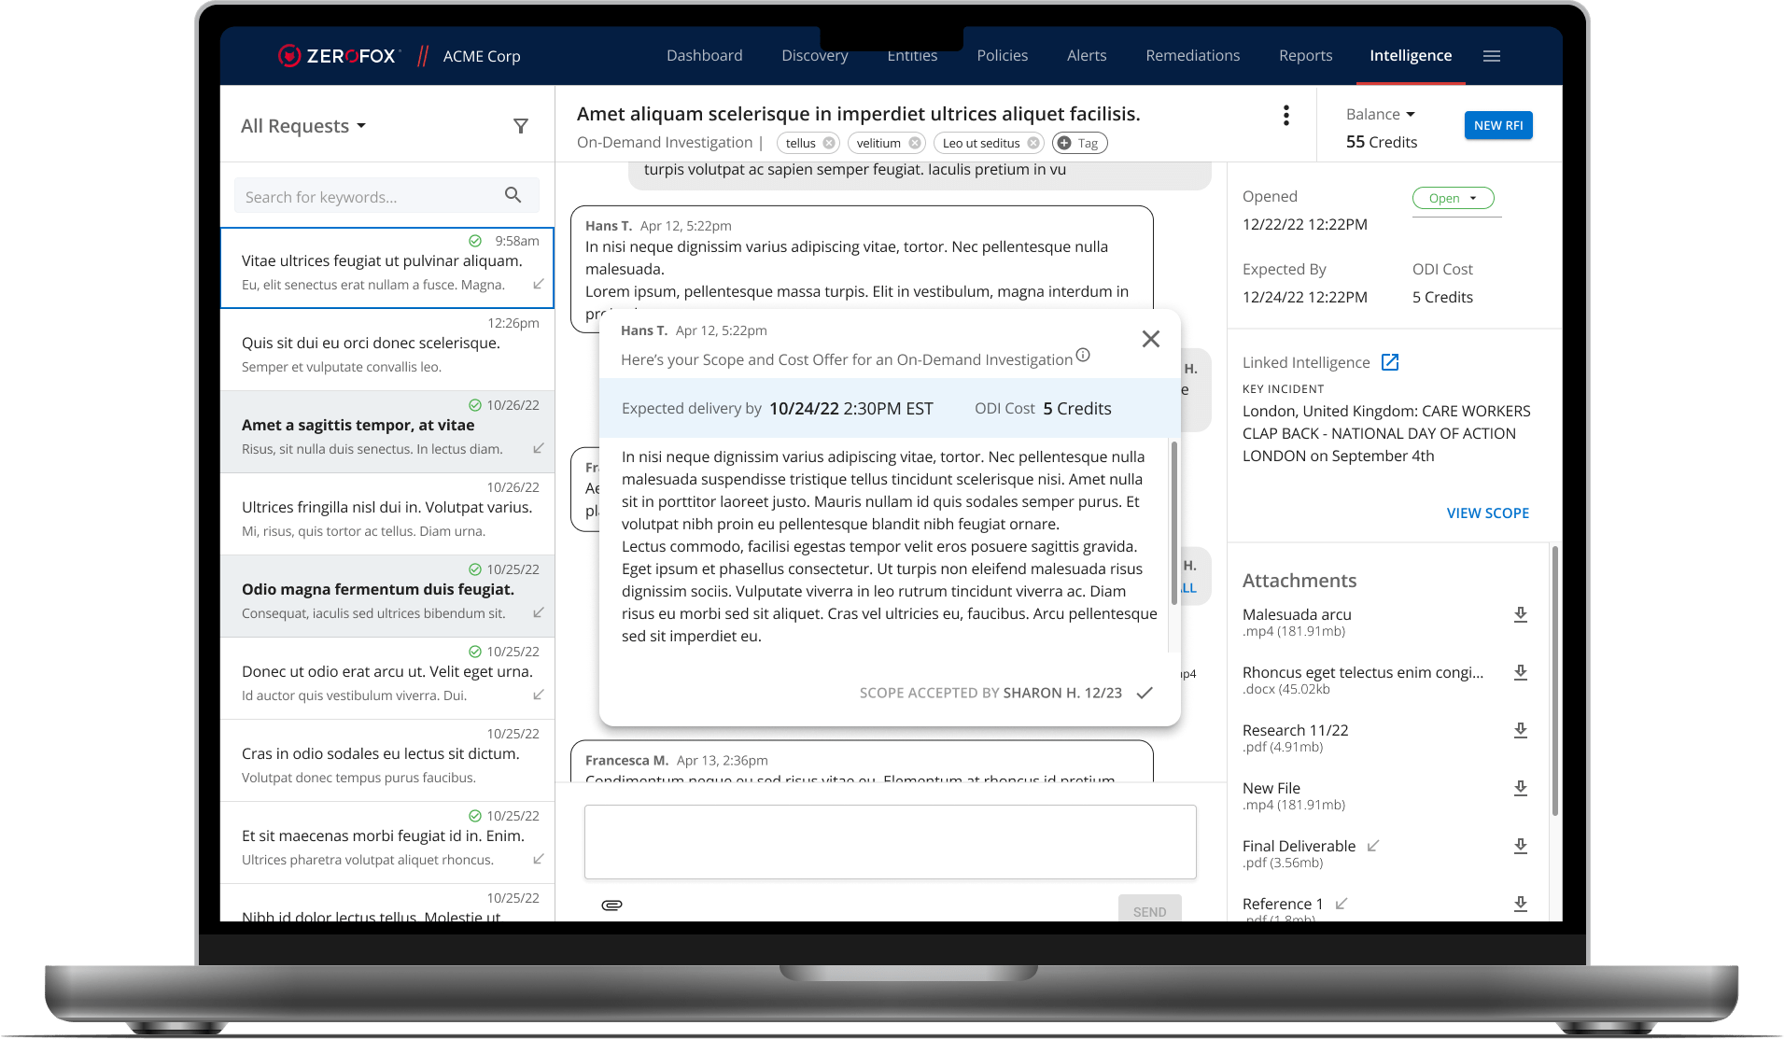Viewport: 1784px width, 1039px height.
Task: Switch to the Reports tab
Action: pos(1304,56)
